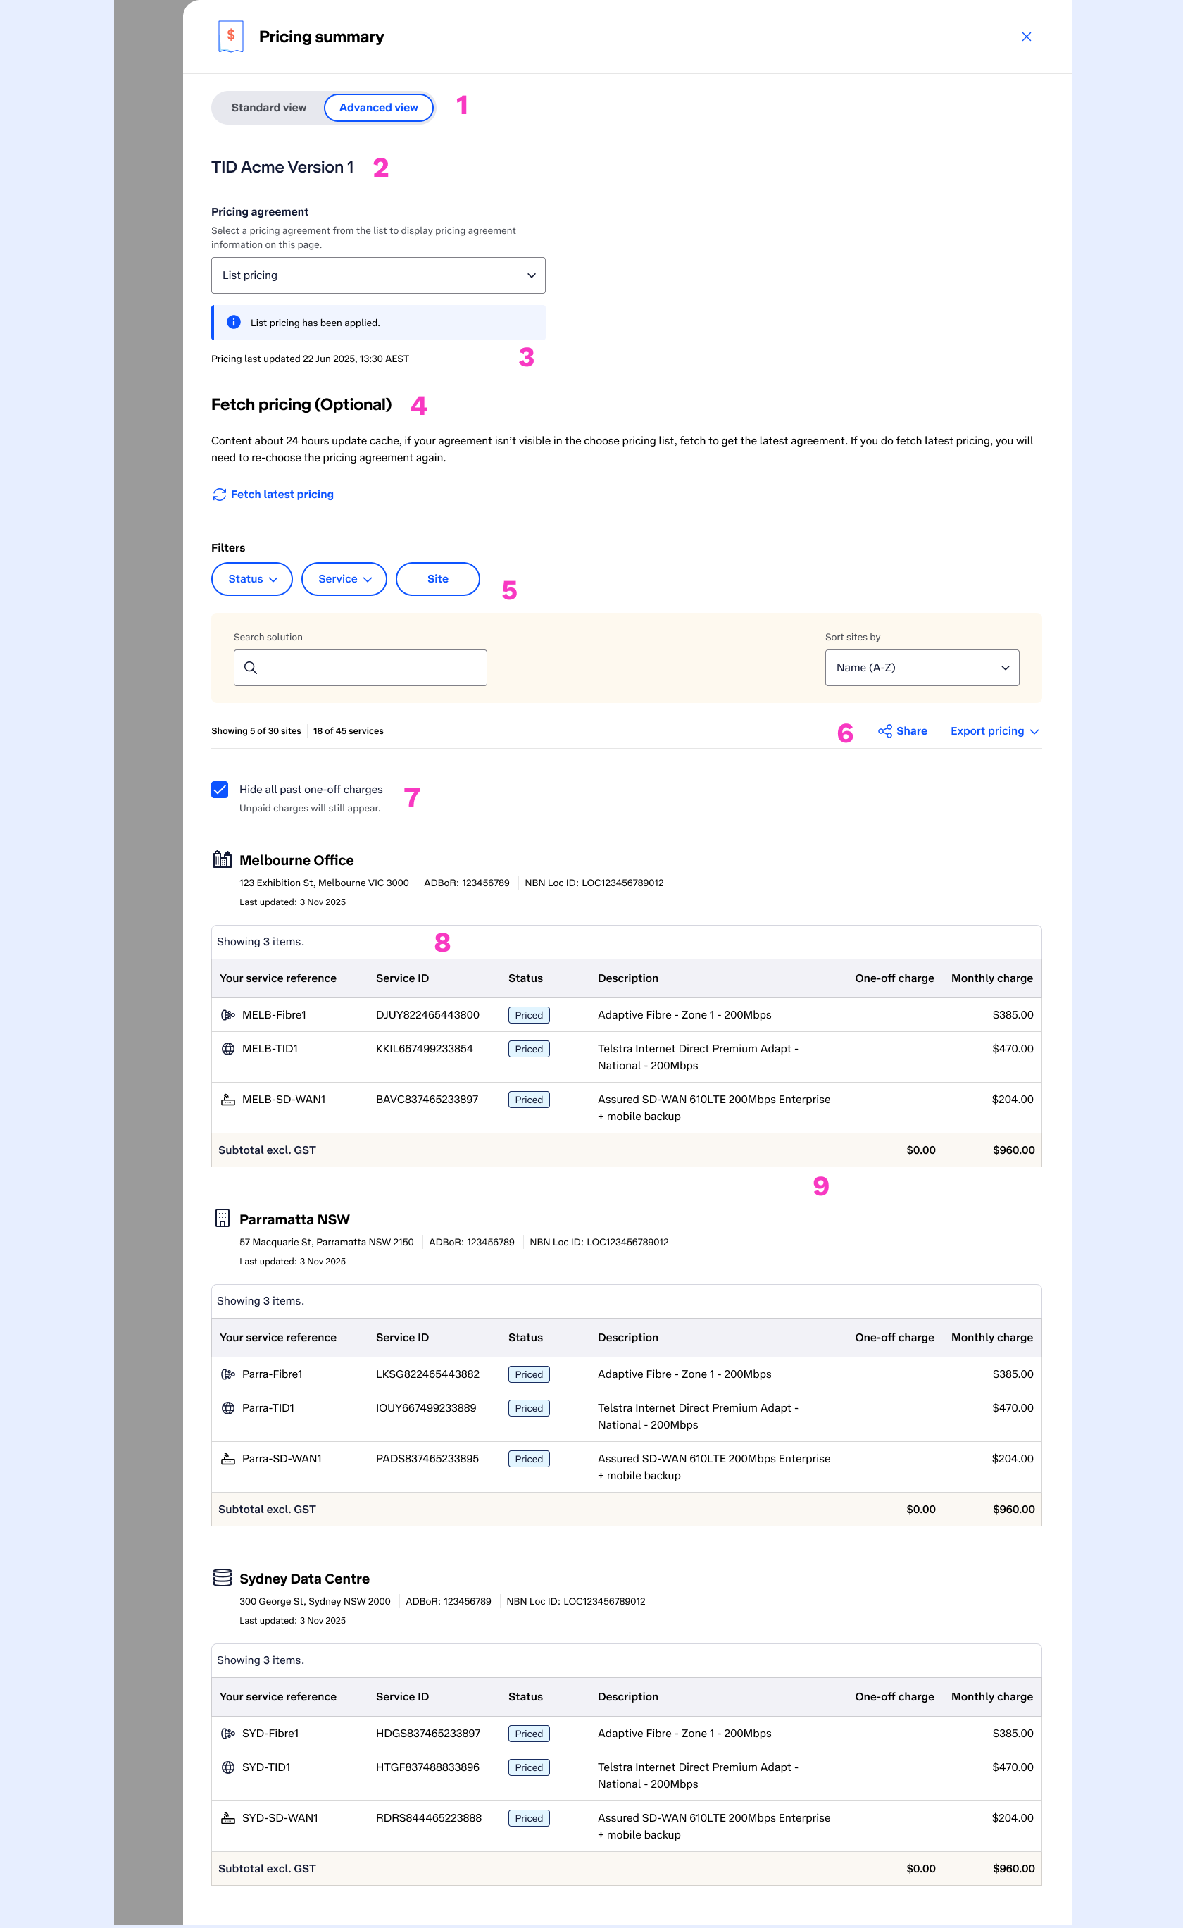Click the refresh icon beside Fetch latest pricing
This screenshot has width=1183, height=1928.
tap(219, 495)
